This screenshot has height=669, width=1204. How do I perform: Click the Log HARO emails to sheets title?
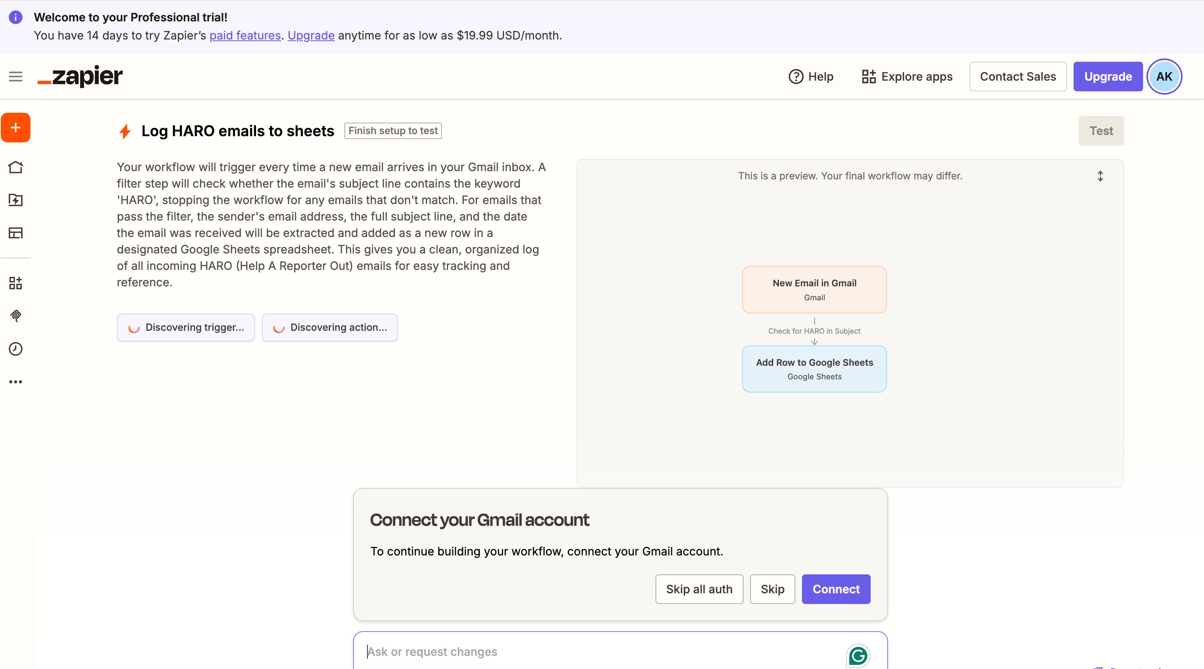[237, 131]
